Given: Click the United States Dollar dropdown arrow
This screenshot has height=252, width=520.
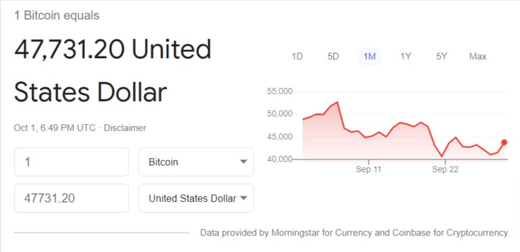Looking at the screenshot, I should pyautogui.click(x=243, y=198).
